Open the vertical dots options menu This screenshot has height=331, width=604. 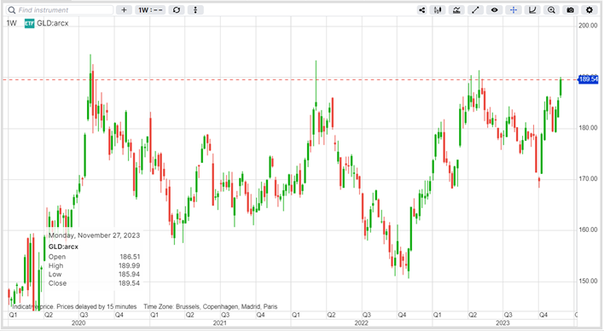(x=195, y=10)
